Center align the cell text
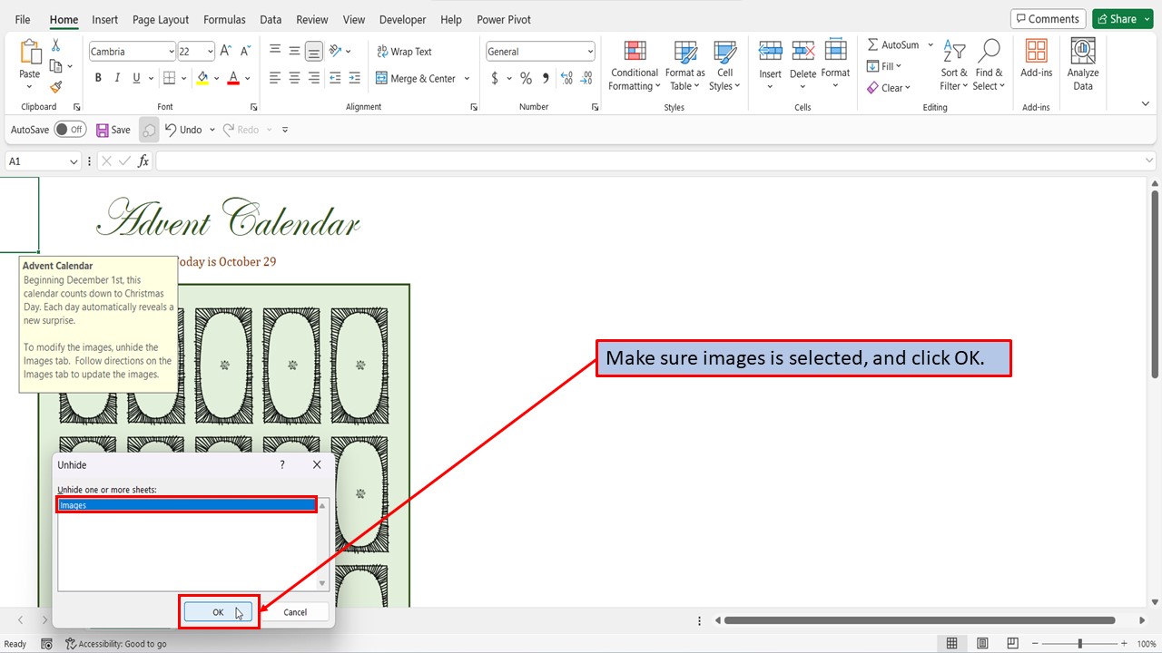Image resolution: width=1162 pixels, height=653 pixels. [x=293, y=77]
